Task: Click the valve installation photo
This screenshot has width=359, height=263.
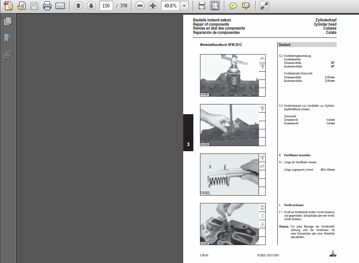Action: click(x=229, y=224)
